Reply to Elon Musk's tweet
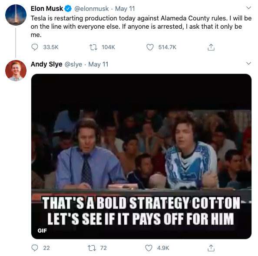The image size is (258, 256). [x=35, y=47]
